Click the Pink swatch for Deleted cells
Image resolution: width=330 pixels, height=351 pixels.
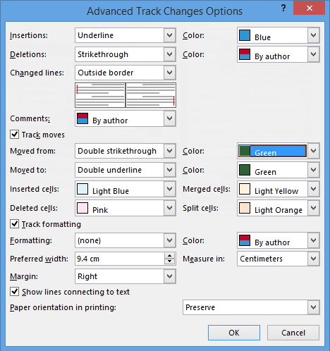[x=82, y=208]
